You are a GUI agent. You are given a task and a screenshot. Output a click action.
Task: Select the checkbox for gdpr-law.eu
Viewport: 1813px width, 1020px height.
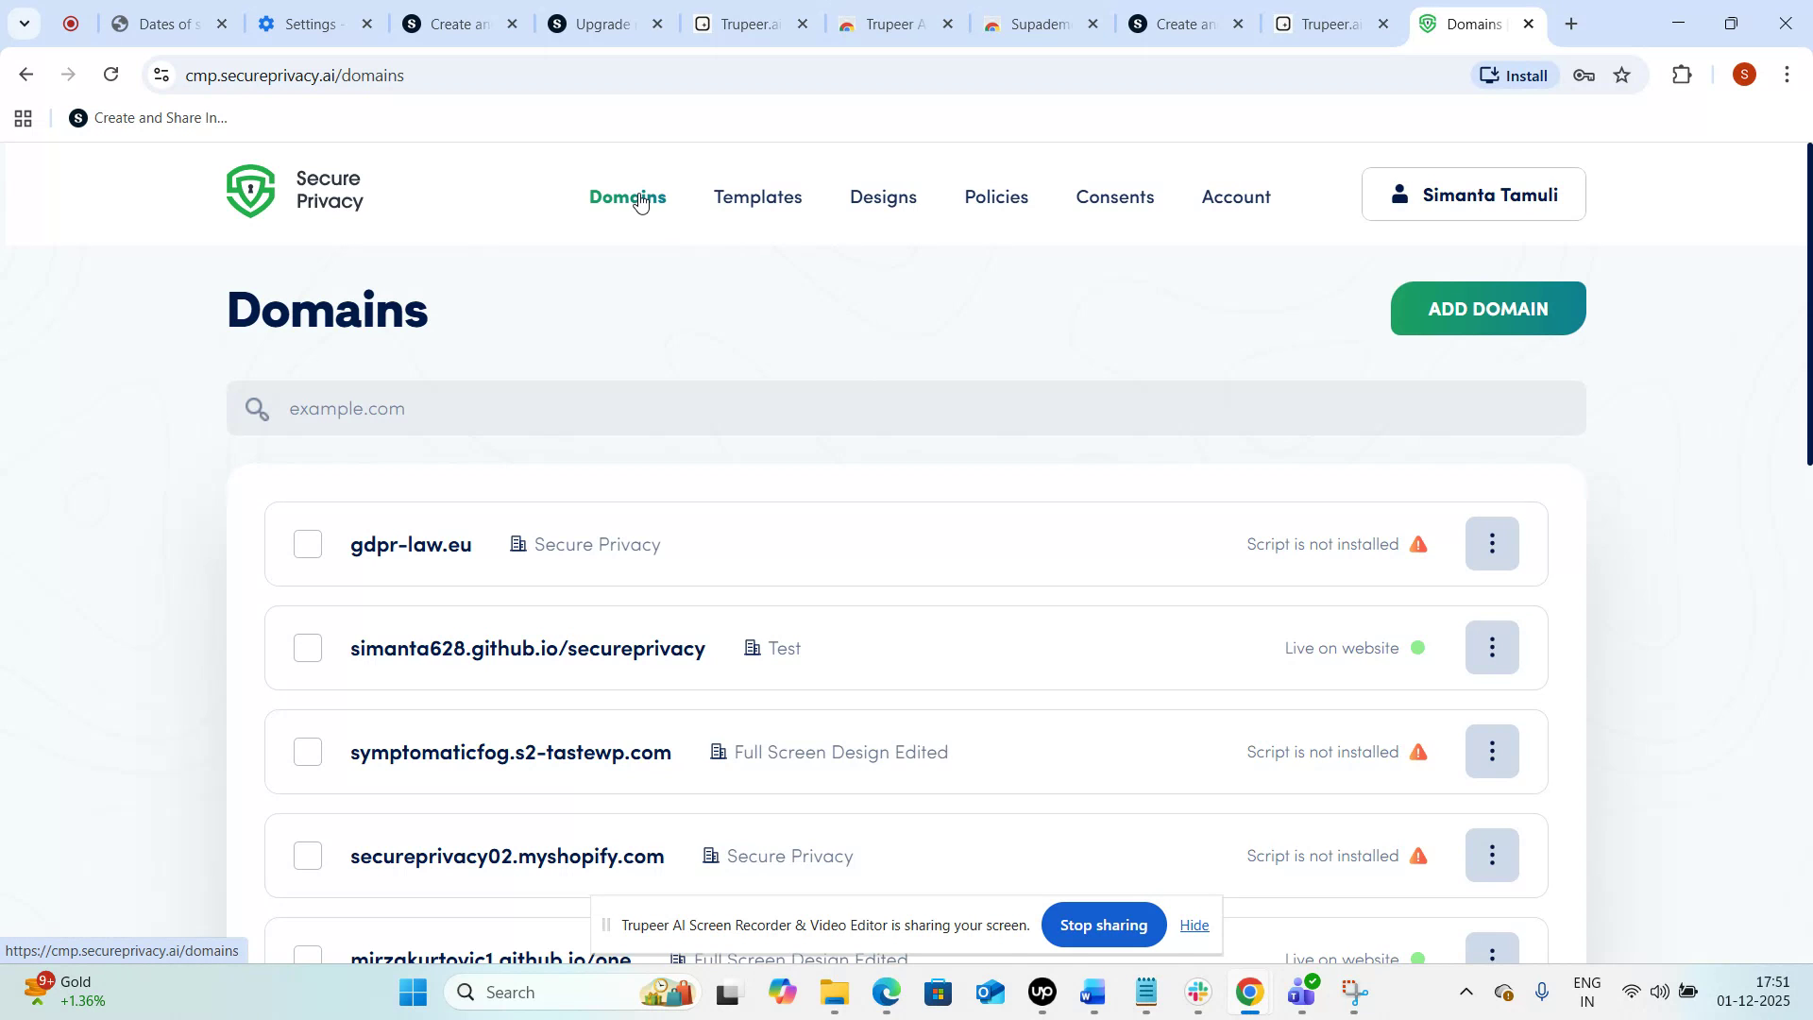point(308,544)
